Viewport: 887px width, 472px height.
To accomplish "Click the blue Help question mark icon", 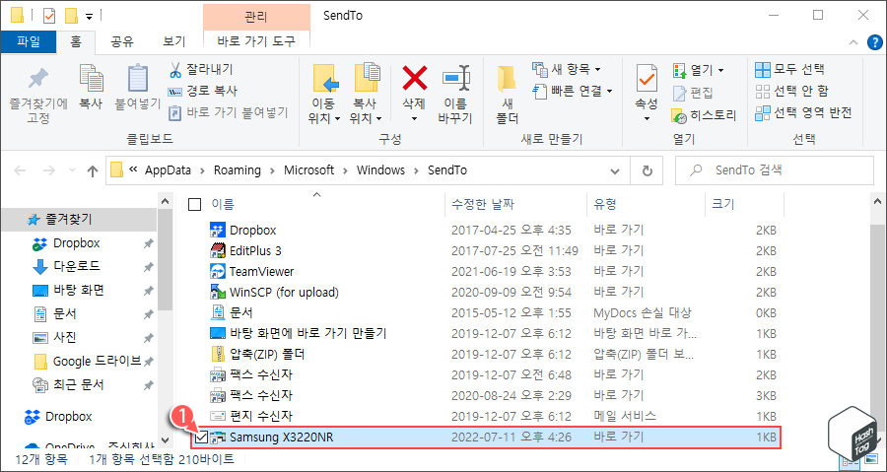I will [x=874, y=41].
